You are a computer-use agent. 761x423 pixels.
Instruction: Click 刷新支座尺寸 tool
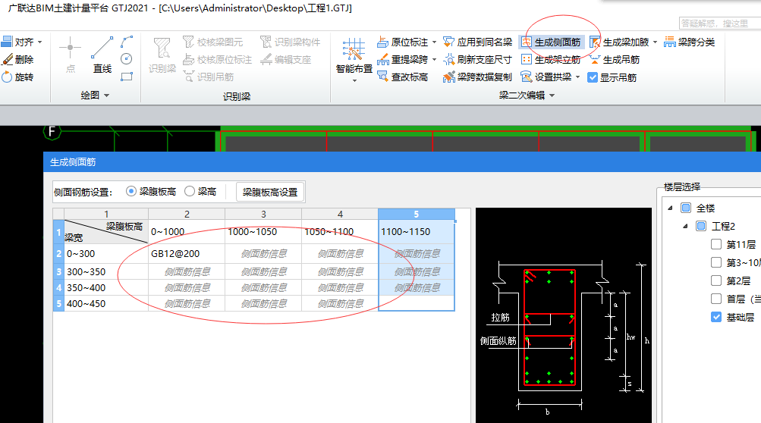[x=477, y=60]
